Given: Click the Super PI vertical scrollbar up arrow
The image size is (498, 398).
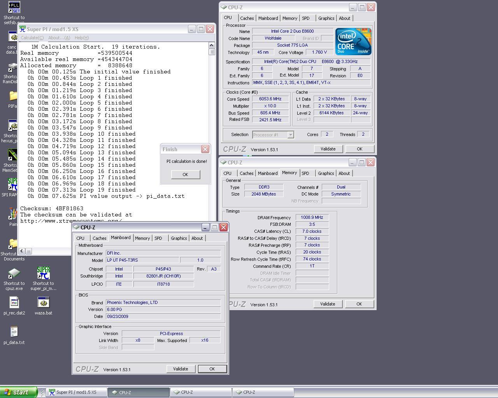Looking at the screenshot, I should click(212, 45).
